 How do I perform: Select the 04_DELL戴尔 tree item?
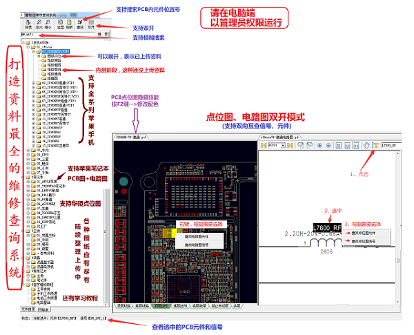pos(46,195)
